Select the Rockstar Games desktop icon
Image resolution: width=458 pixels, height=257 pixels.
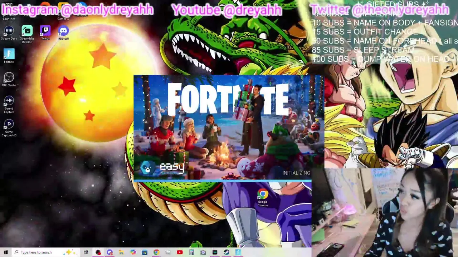click(x=63, y=11)
